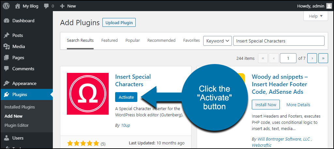Switch to the Popular tab
Image resolution: width=334 pixels, height=149 pixels.
[x=132, y=40]
